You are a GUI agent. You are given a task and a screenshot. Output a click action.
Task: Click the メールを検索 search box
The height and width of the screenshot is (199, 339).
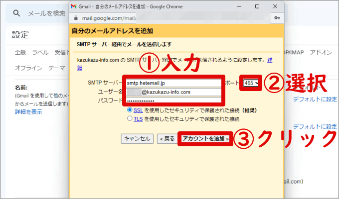click(47, 13)
